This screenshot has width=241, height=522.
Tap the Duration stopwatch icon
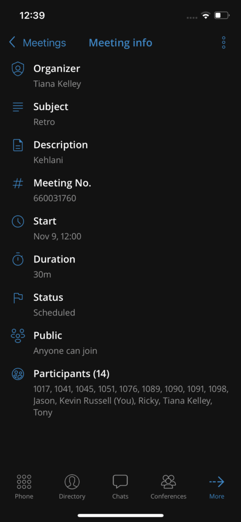(x=18, y=259)
